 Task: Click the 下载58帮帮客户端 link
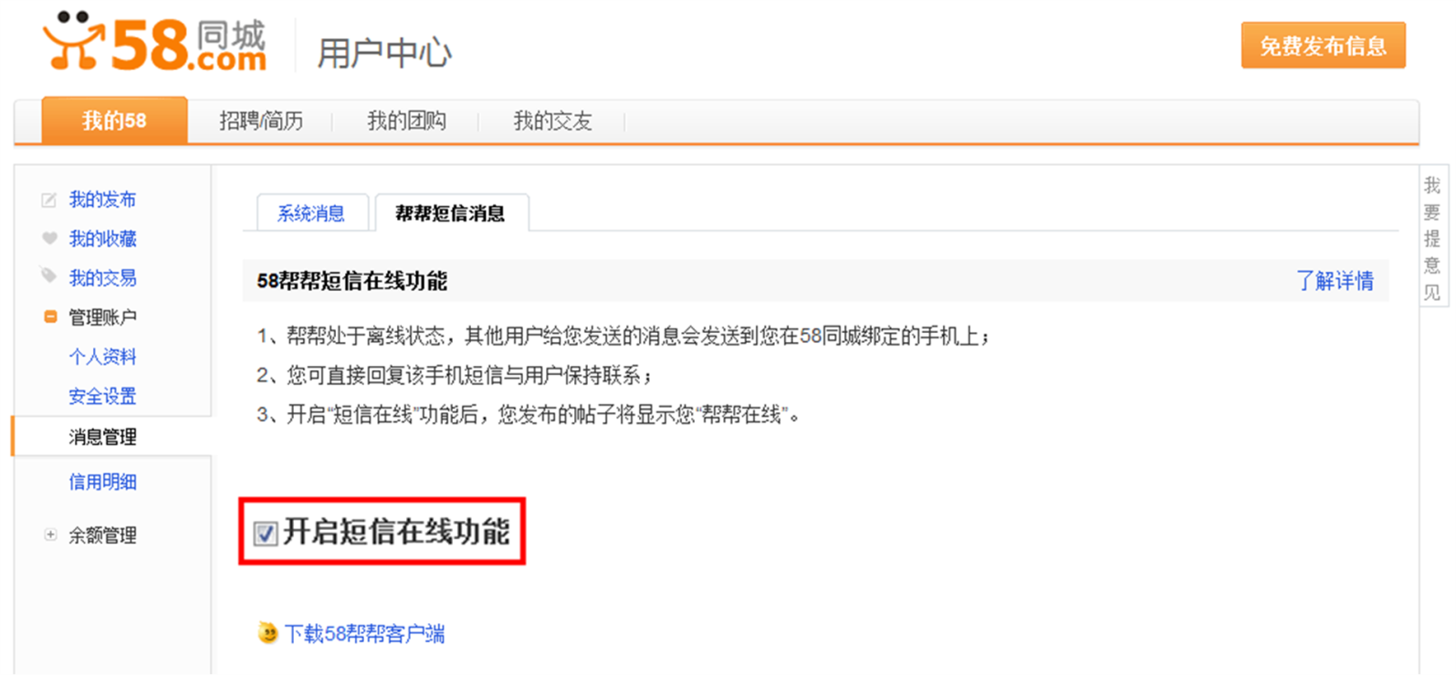point(365,633)
